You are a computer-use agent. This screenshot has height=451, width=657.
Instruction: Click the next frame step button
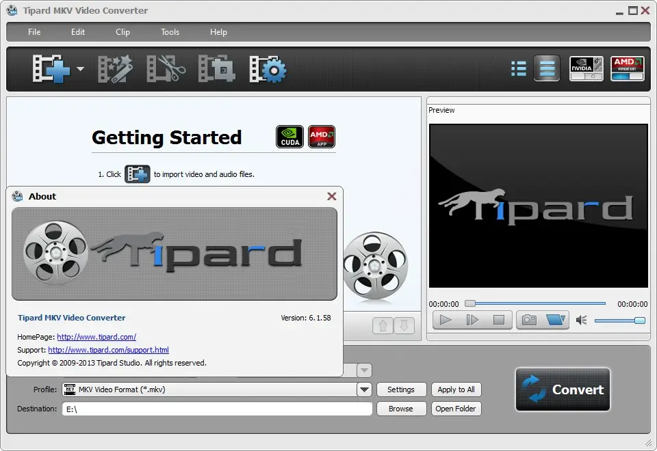(472, 320)
